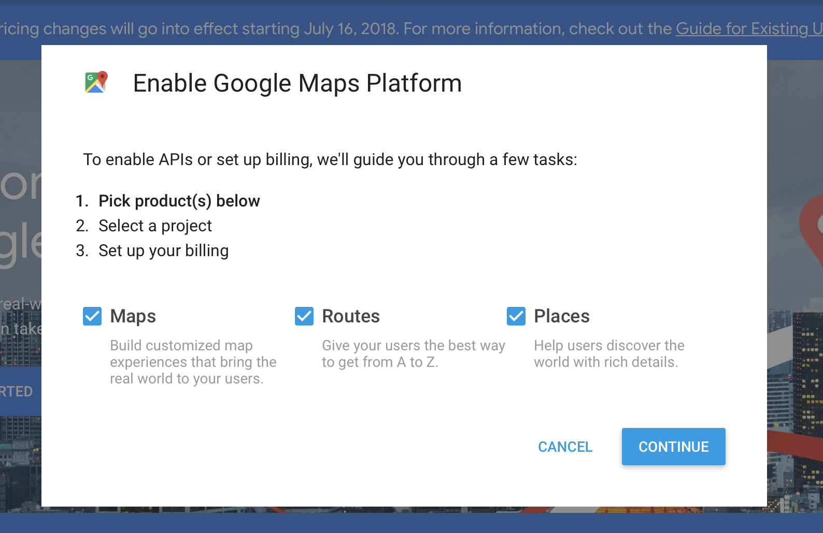The image size is (823, 533).
Task: Click the 'Build customized map experiences' description
Action: pyautogui.click(x=193, y=362)
